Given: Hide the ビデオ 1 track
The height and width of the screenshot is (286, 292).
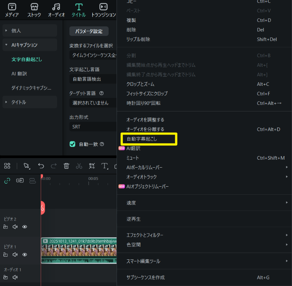Looking at the screenshot, I should click(x=25, y=255).
